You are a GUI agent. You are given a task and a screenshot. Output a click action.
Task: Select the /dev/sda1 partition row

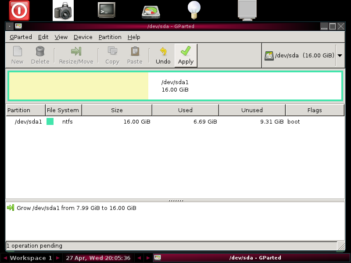coord(175,121)
